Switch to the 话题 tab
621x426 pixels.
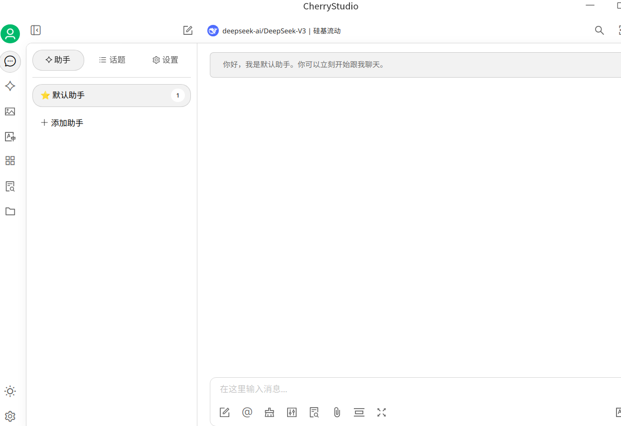[112, 60]
